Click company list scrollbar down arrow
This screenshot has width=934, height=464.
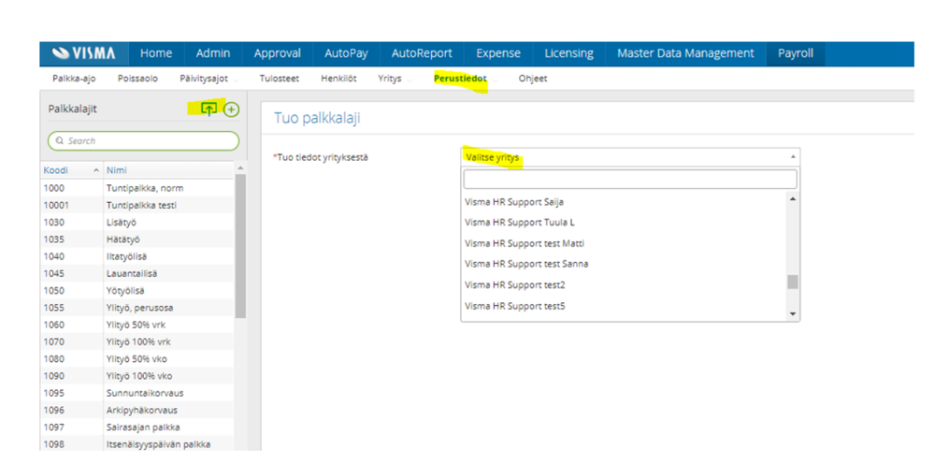coord(792,314)
